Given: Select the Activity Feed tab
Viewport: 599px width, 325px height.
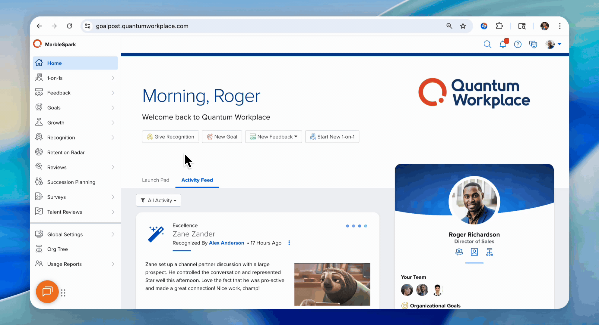Looking at the screenshot, I should (197, 180).
